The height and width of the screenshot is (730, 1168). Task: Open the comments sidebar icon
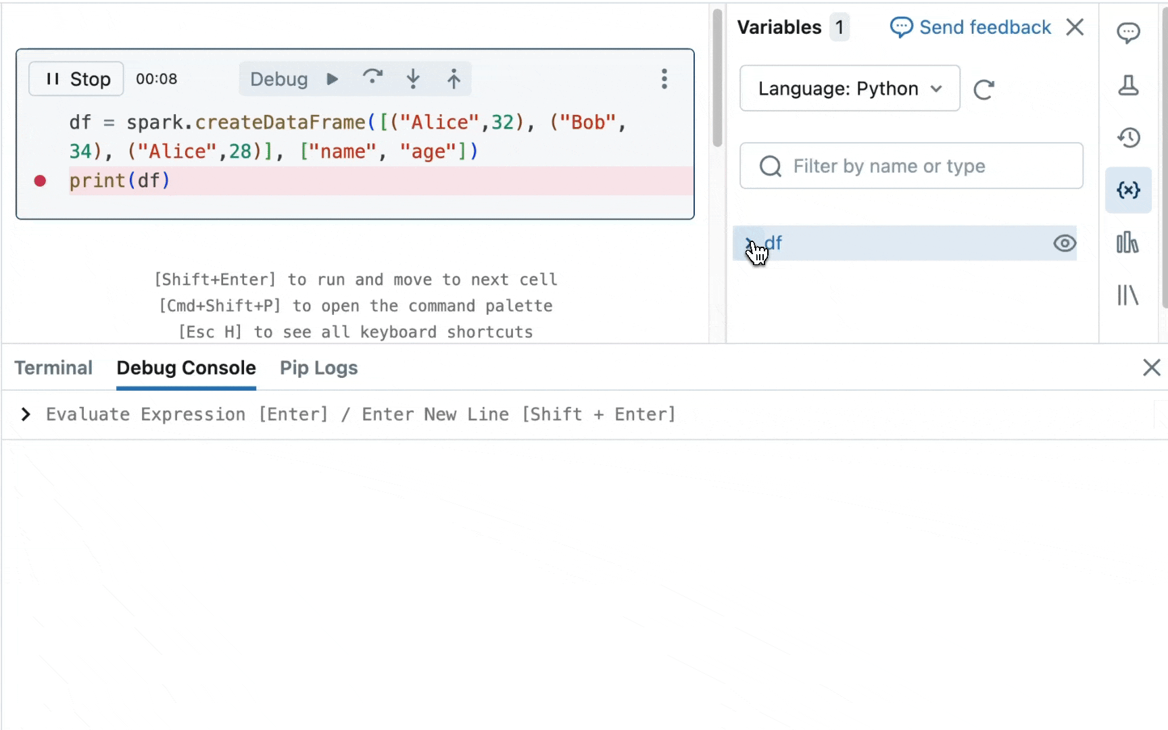click(x=1128, y=32)
